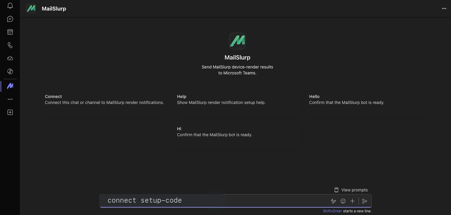Image resolution: width=451 pixels, height=215 pixels.
Task: Click the MailSlurp heading below the logo
Action: (x=237, y=57)
